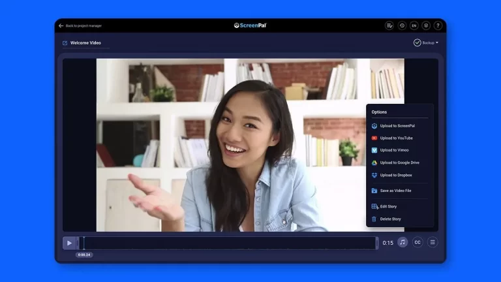The height and width of the screenshot is (282, 501).
Task: Open help question mark icon
Action: click(x=438, y=25)
